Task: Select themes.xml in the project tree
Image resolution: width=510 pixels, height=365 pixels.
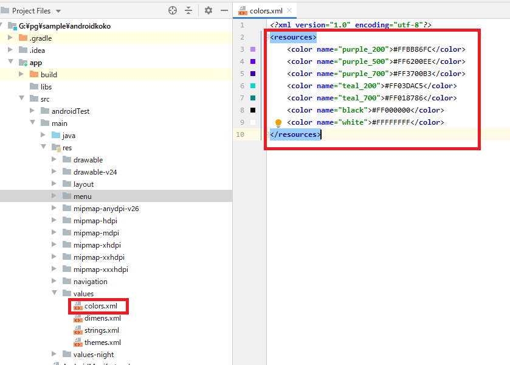Action: pos(103,342)
